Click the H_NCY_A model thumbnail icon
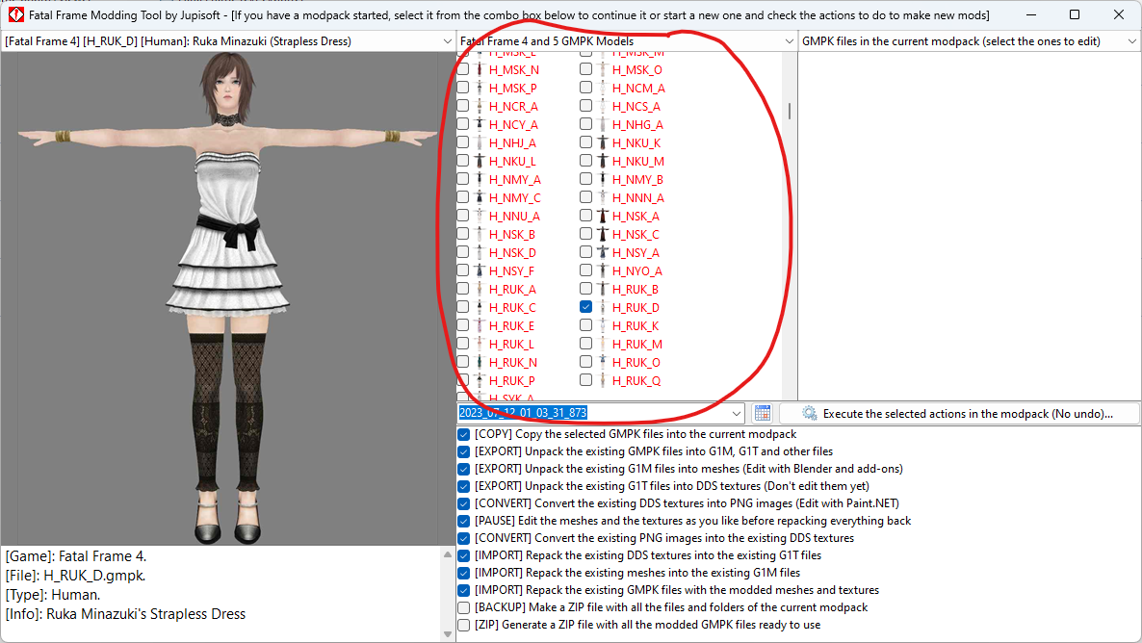The height and width of the screenshot is (643, 1142). pyautogui.click(x=480, y=124)
